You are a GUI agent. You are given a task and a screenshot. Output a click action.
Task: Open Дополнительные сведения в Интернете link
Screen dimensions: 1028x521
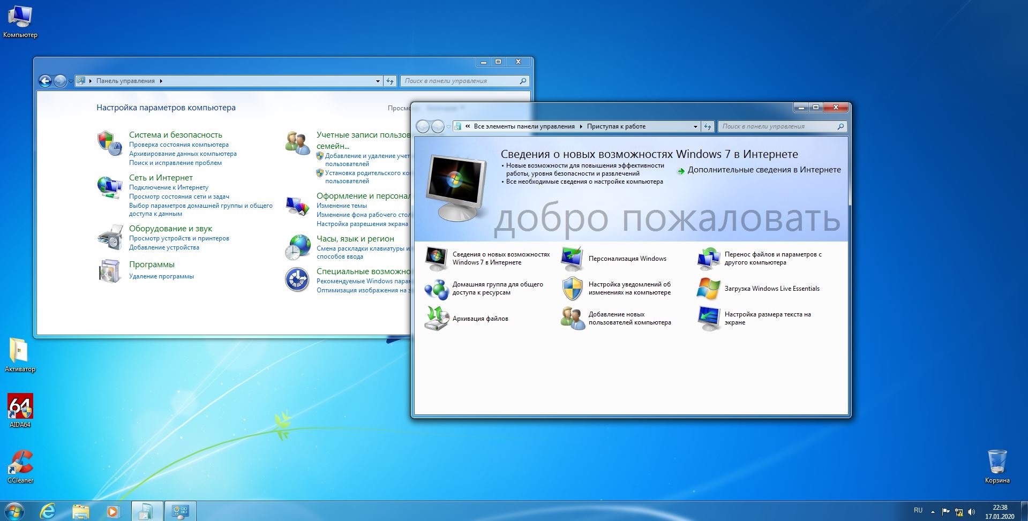[764, 170]
